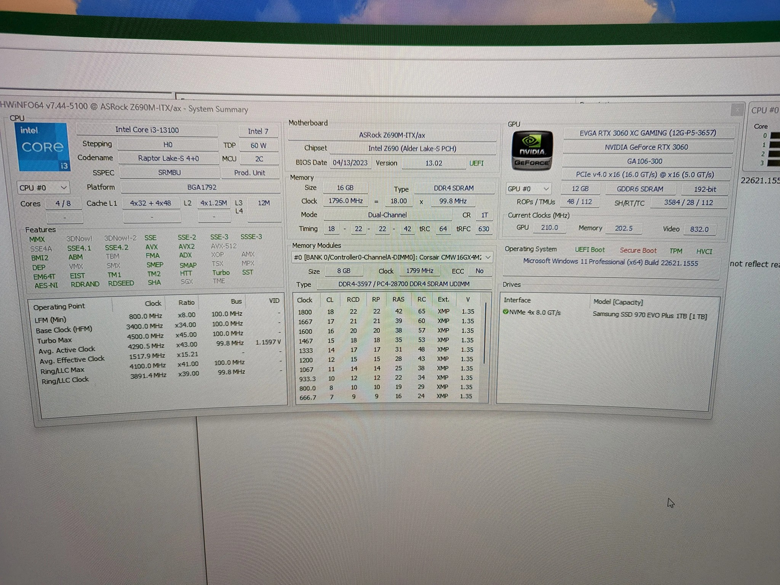Click the memory timings table scrollbar
The height and width of the screenshot is (585, 780).
(484, 333)
